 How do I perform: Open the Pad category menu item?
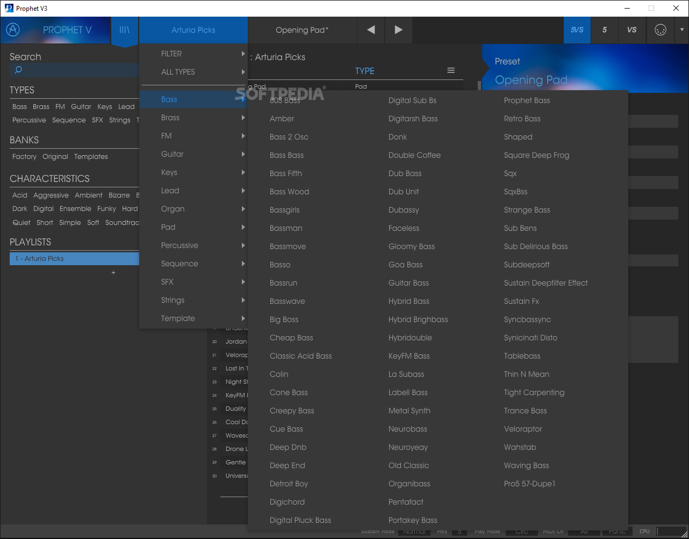click(193, 227)
